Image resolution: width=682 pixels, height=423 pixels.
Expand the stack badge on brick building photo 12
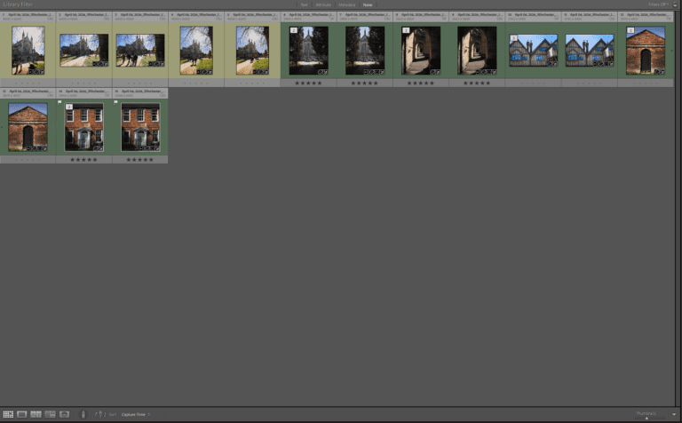630,30
